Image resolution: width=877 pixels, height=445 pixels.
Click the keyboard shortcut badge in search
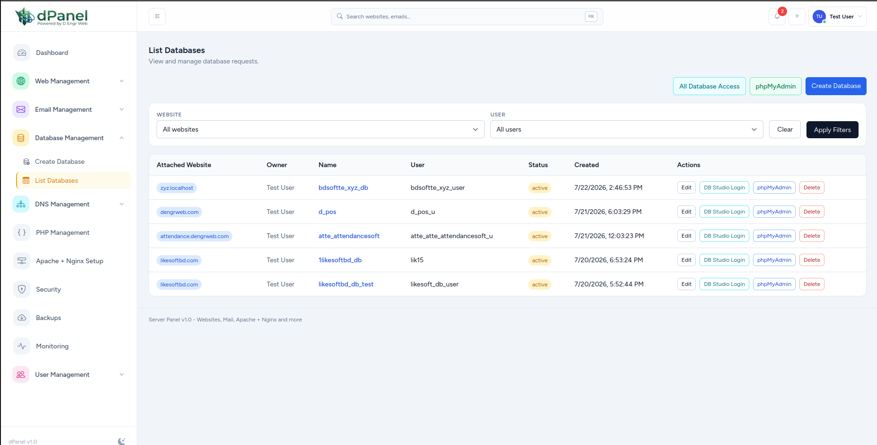tap(591, 16)
